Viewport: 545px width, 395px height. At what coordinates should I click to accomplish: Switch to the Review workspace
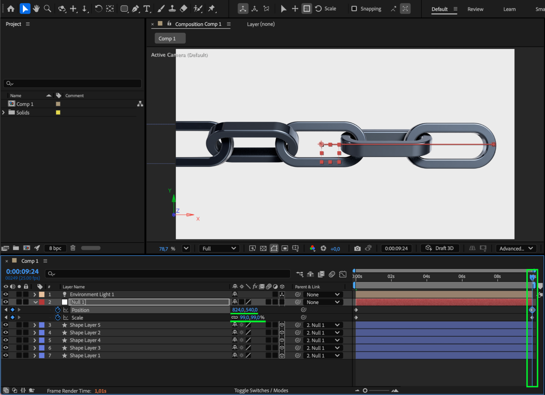(x=475, y=9)
